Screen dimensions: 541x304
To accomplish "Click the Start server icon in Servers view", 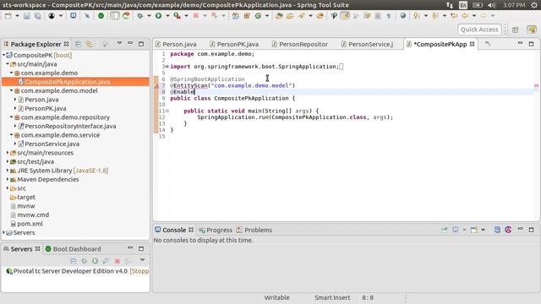I will pyautogui.click(x=95, y=261).
